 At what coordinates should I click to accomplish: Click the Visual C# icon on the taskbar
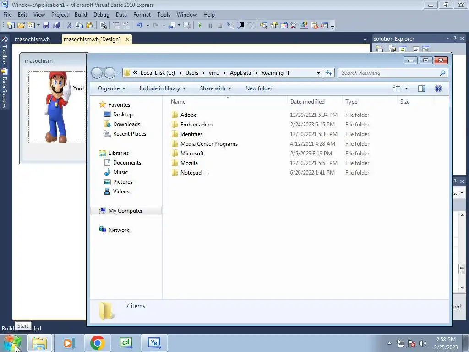pyautogui.click(x=125, y=343)
